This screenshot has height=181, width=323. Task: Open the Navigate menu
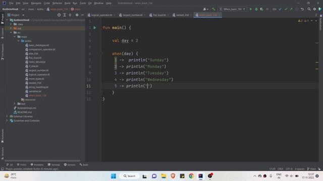tap(36, 4)
